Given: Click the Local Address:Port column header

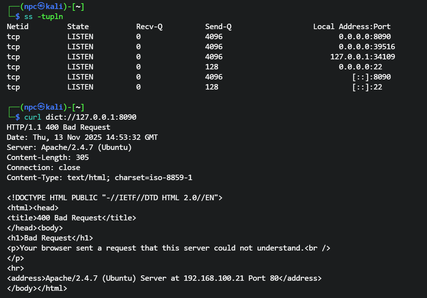Looking at the screenshot, I should pos(352,27).
